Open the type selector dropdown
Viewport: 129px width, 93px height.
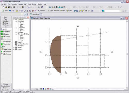[x=22, y=14]
